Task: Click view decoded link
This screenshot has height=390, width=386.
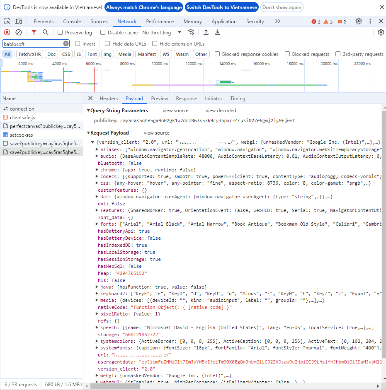Action: click(x=221, y=111)
